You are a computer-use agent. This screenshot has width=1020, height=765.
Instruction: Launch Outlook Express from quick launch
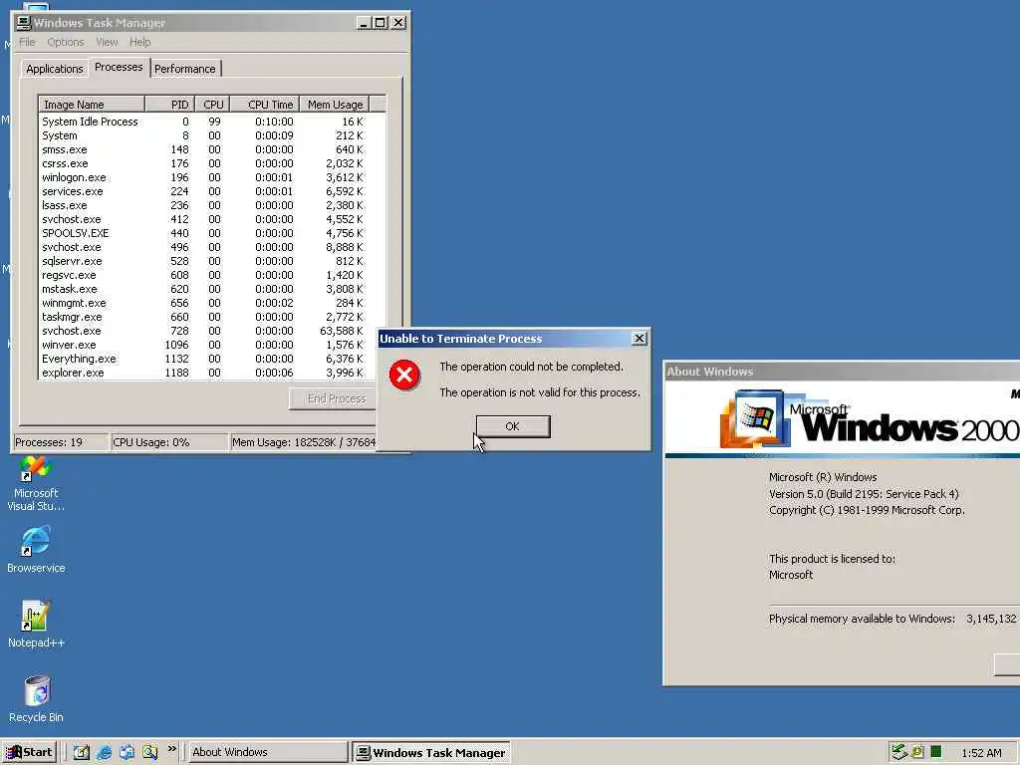[x=127, y=752]
